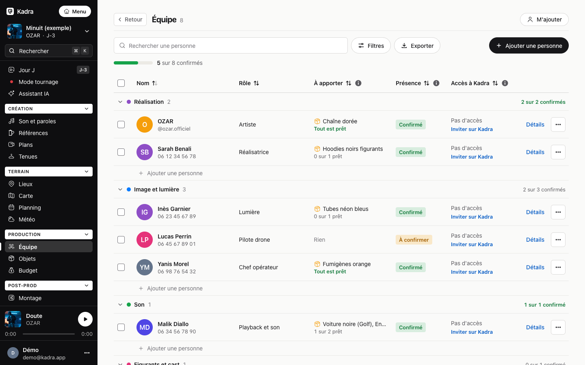Open Jour J from sidebar

tap(49, 70)
